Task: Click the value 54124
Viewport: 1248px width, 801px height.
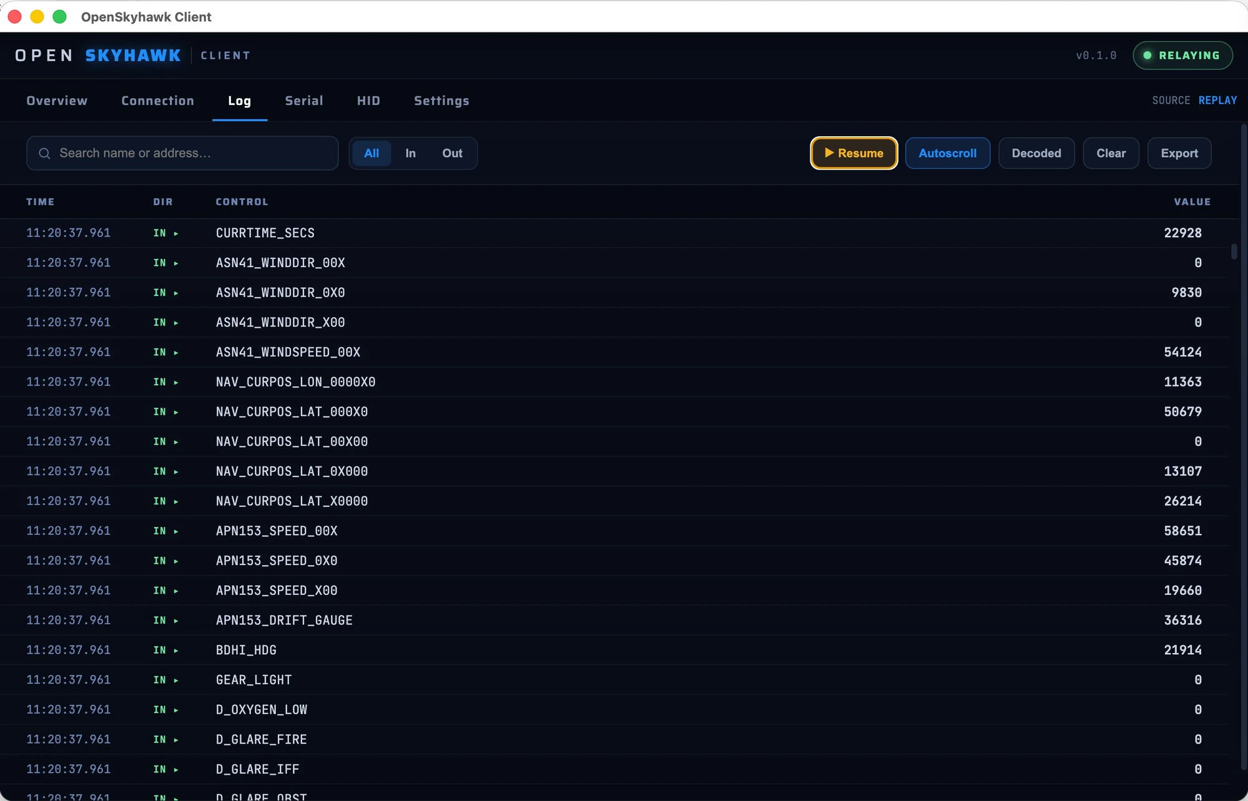Action: point(1182,352)
